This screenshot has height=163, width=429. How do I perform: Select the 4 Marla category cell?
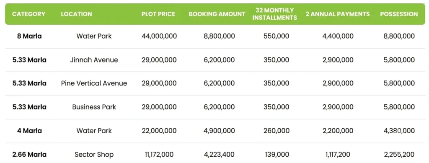[x=29, y=131]
